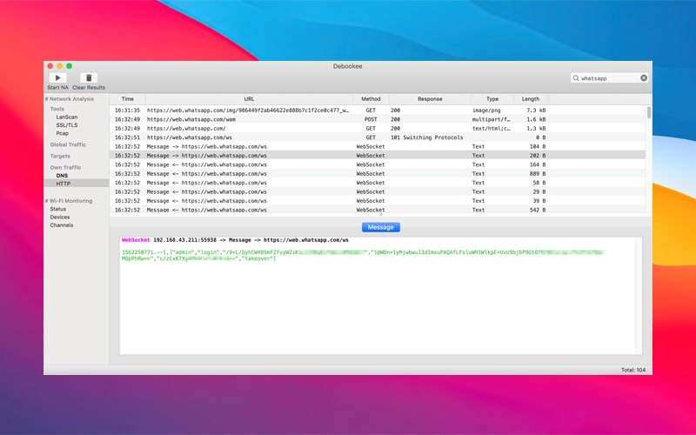Click inside the whatsapp search field

click(609, 78)
